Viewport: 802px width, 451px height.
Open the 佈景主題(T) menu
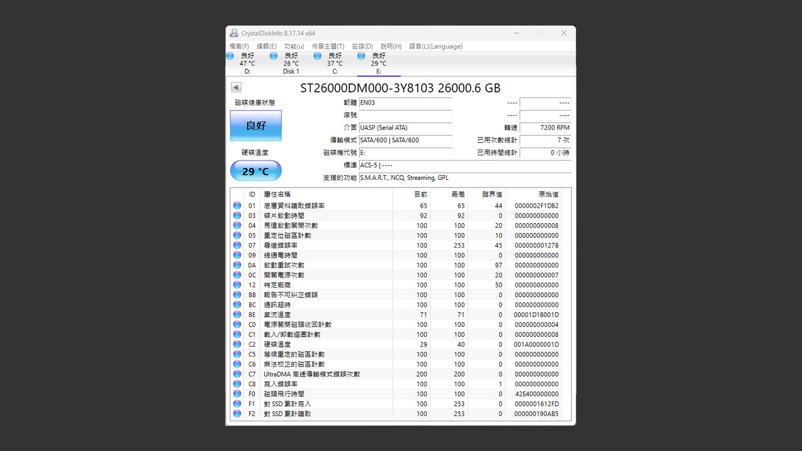328,46
